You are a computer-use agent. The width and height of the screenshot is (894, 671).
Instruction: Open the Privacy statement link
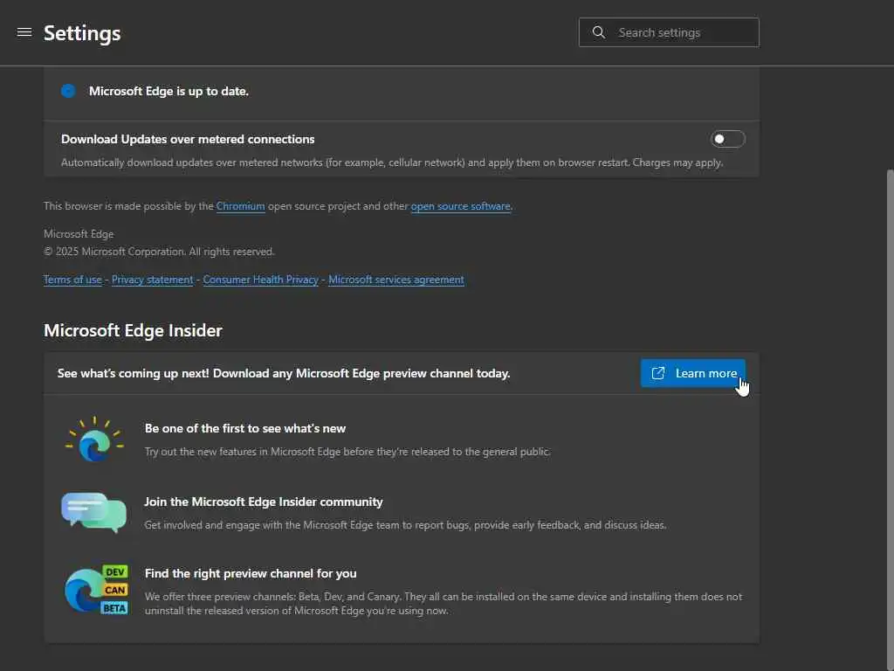coord(152,280)
